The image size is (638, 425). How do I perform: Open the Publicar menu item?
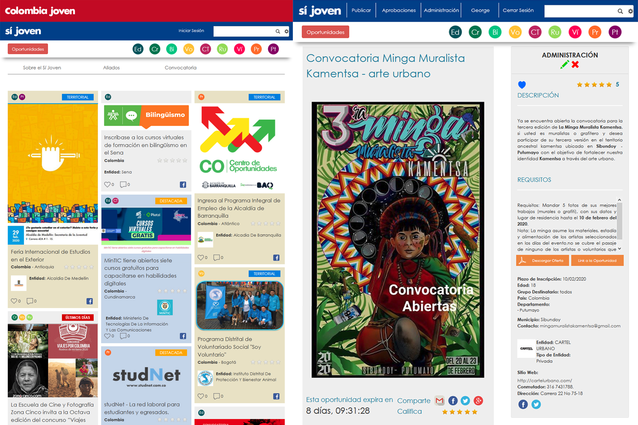[361, 10]
